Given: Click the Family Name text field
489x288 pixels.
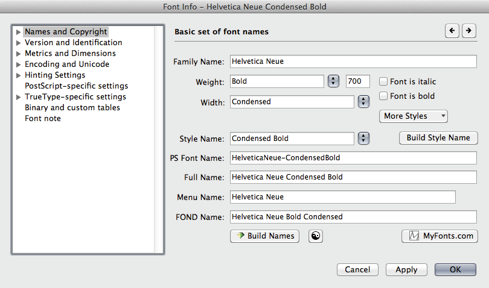Looking at the screenshot, I should pyautogui.click(x=354, y=61).
